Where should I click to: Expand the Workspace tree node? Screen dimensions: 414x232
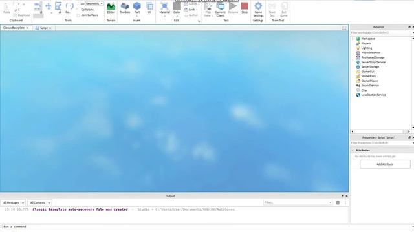pyautogui.click(x=353, y=39)
